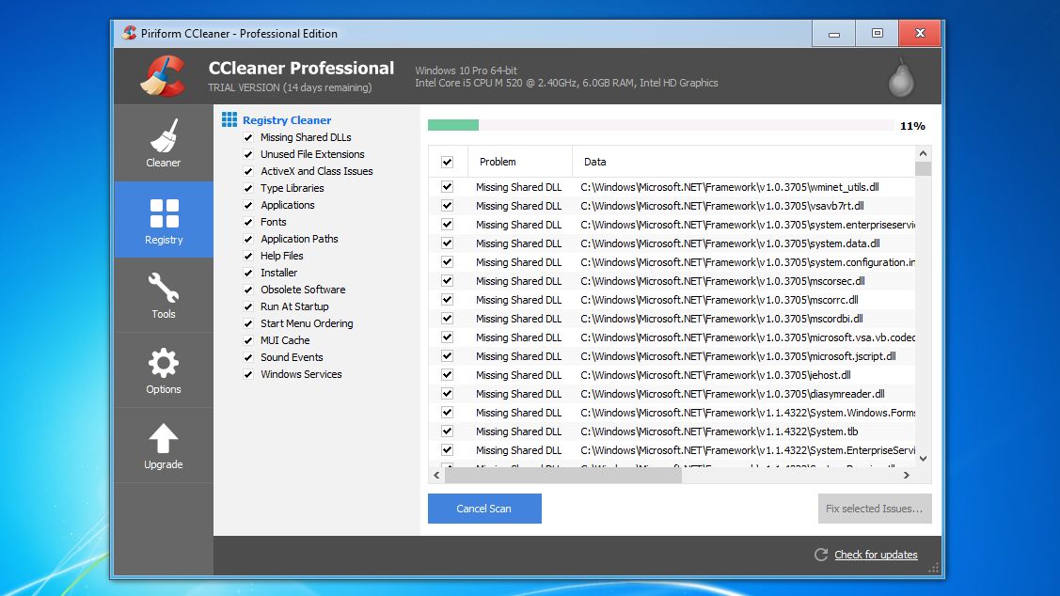The width and height of the screenshot is (1060, 596).
Task: Uncheck Missing Shared DLLs scan option
Action: (x=248, y=137)
